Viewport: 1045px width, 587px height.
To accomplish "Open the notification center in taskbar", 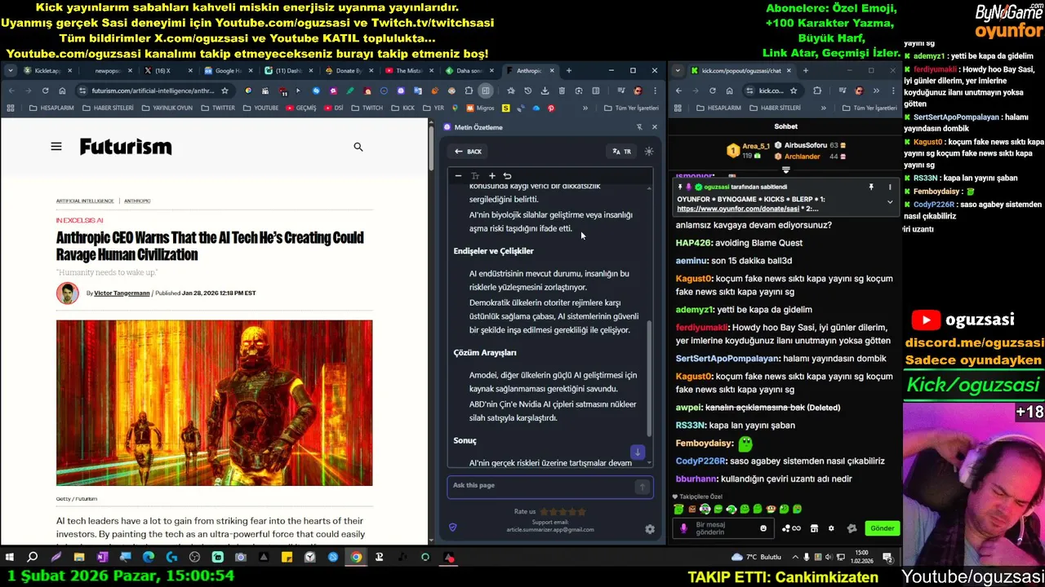I will [887, 558].
